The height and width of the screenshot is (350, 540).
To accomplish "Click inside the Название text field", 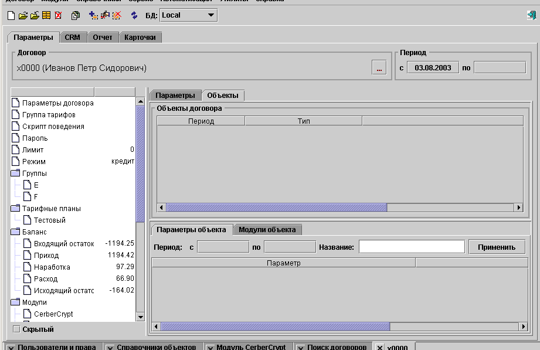I will click(412, 247).
